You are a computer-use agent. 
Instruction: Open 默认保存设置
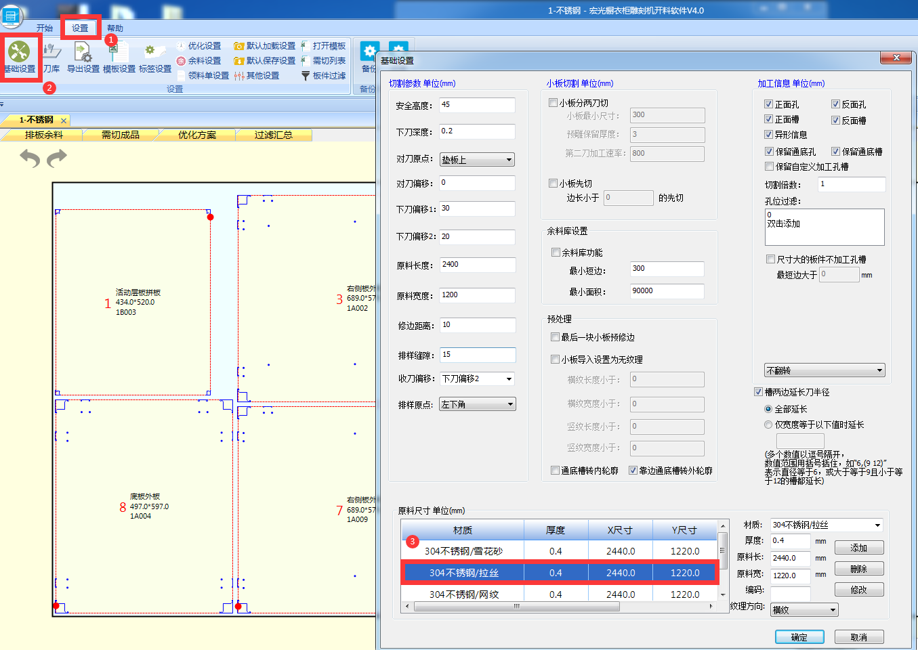tap(264, 61)
